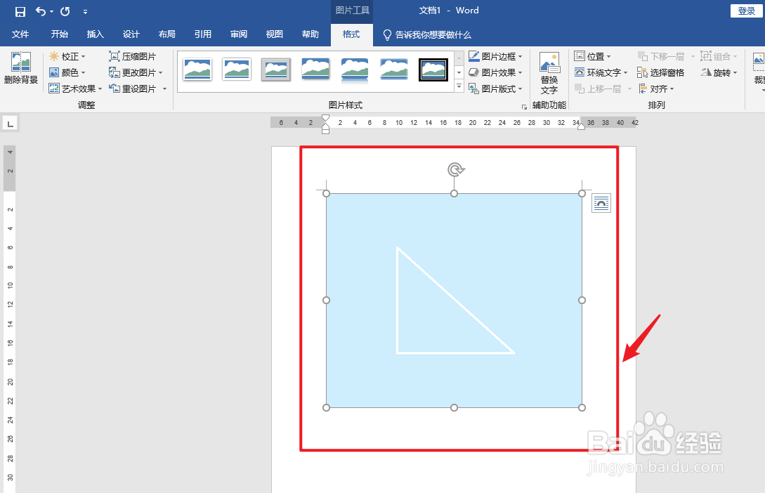Apply the first picture style thumbnail
765x493 pixels.
(x=197, y=70)
